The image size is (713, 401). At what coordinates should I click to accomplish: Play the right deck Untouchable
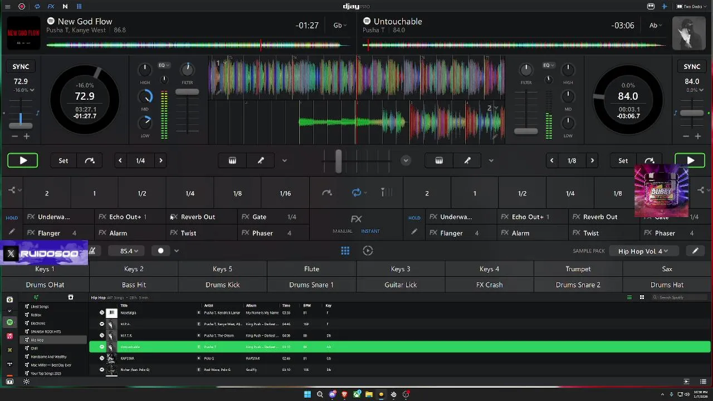pyautogui.click(x=690, y=160)
